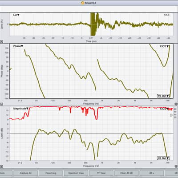The width and height of the screenshot is (178, 178).
Task: Collapse the magnitude pane using bottom-left icon
Action: click(x=1, y=166)
